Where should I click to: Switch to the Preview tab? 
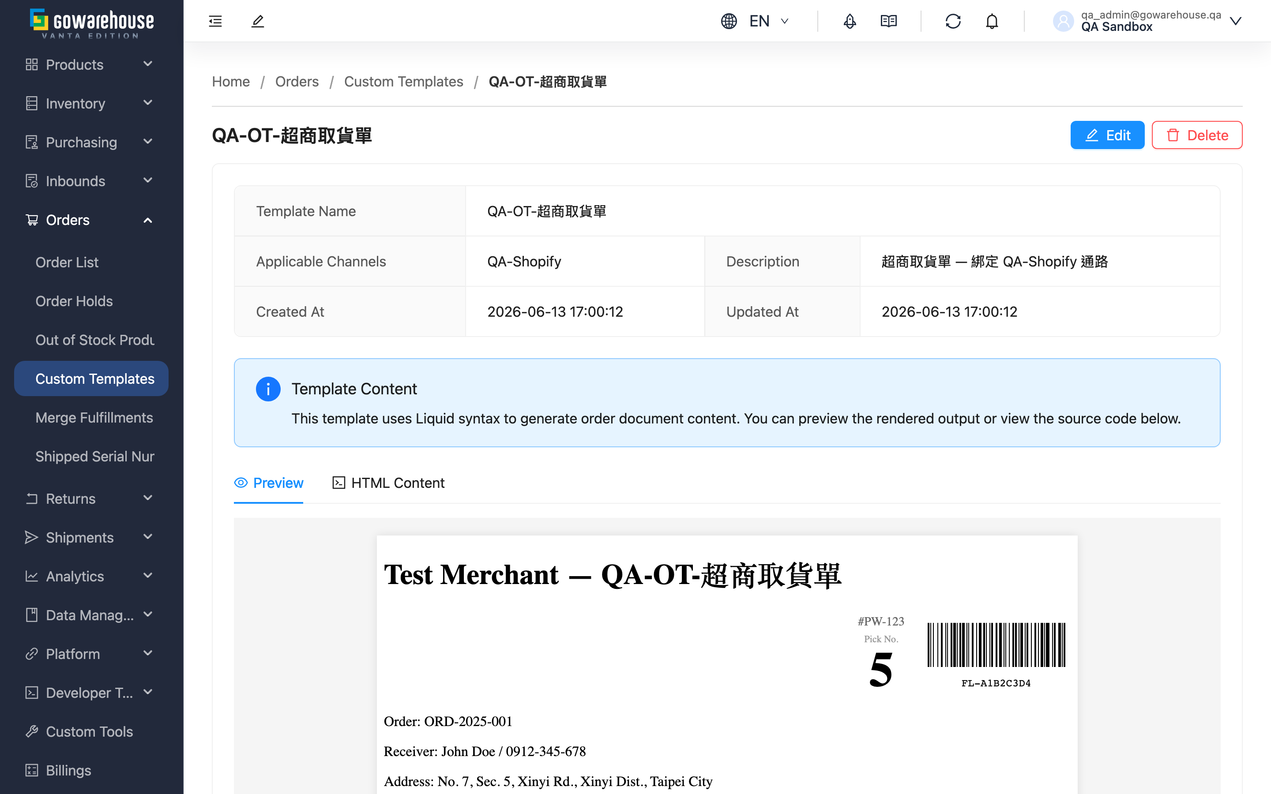tap(268, 483)
